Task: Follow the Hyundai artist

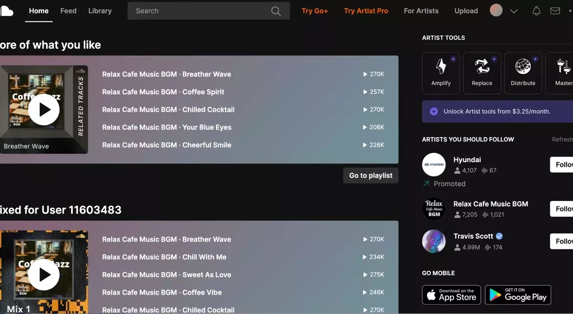Action: (562, 165)
